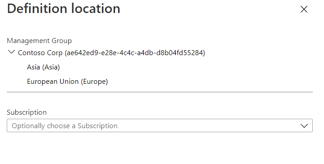Viewport: 324px width, 164px height.
Task: Click the Subscription field label
Action: (27, 112)
